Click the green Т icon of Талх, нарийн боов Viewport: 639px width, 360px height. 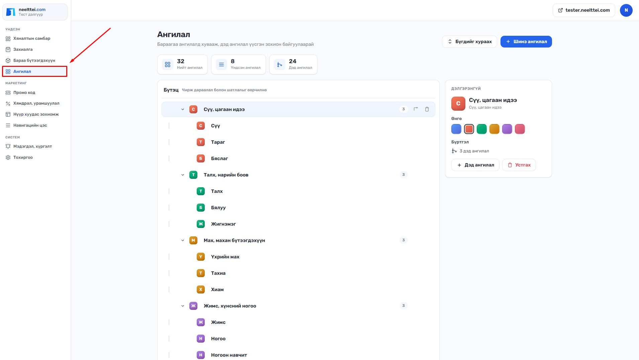pyautogui.click(x=193, y=175)
